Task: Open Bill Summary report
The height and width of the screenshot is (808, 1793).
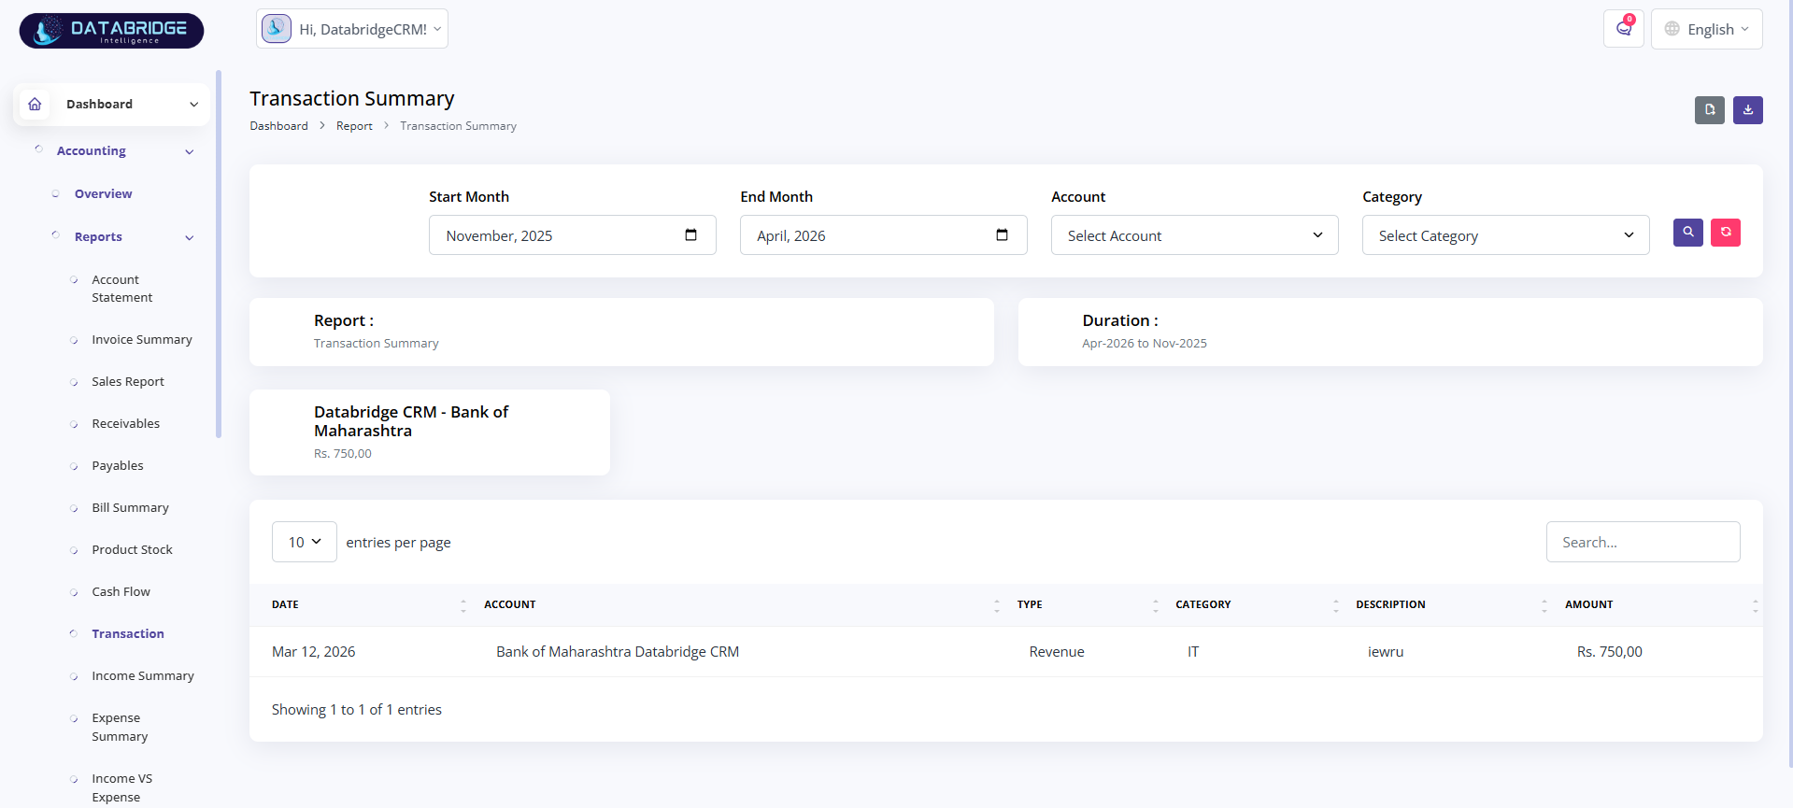Action: pyautogui.click(x=130, y=508)
